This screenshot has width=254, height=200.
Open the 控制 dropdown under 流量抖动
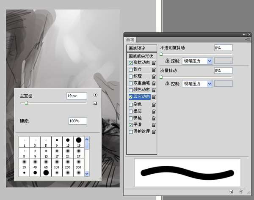coord(197,84)
